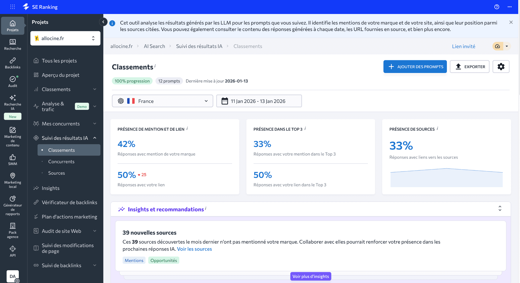This screenshot has width=520, height=283.
Task: Open the France country selector dropdown
Action: [162, 101]
